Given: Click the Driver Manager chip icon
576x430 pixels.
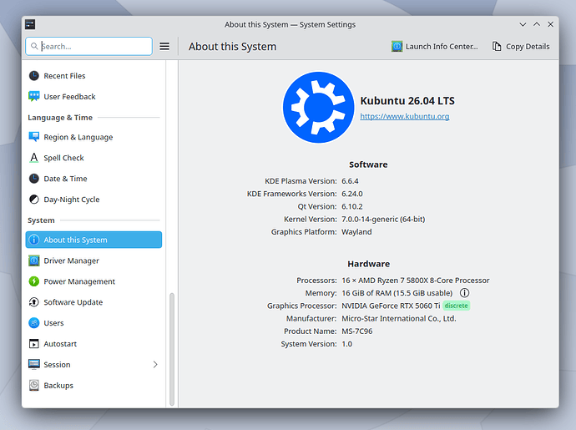Looking at the screenshot, I should pos(33,261).
